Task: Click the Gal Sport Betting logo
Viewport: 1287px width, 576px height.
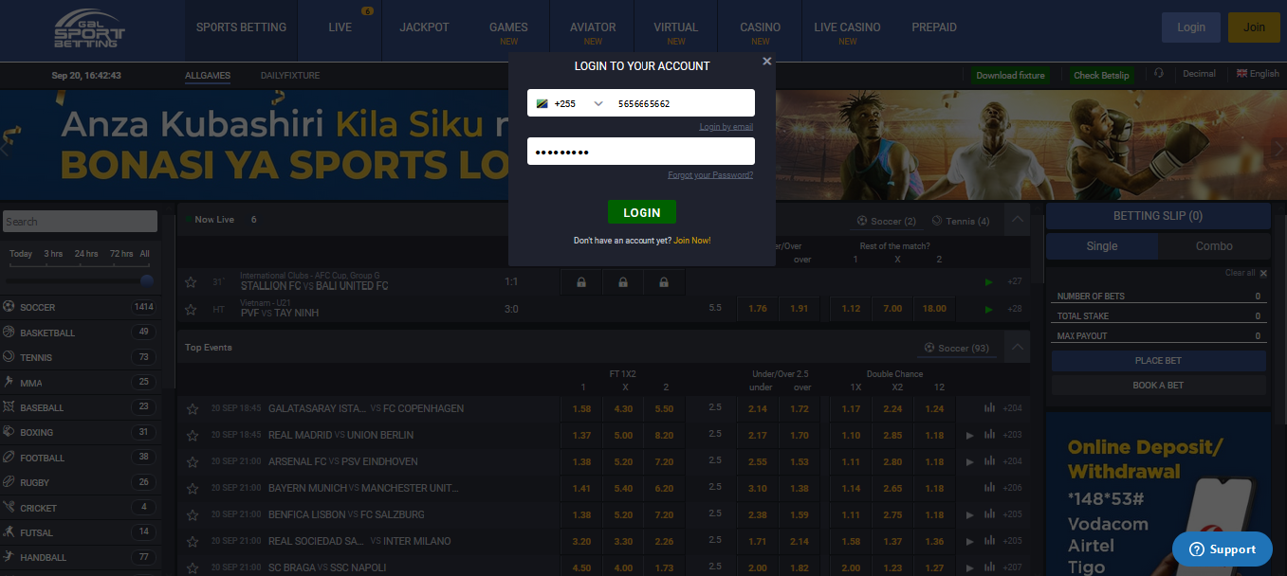Action: 89,29
